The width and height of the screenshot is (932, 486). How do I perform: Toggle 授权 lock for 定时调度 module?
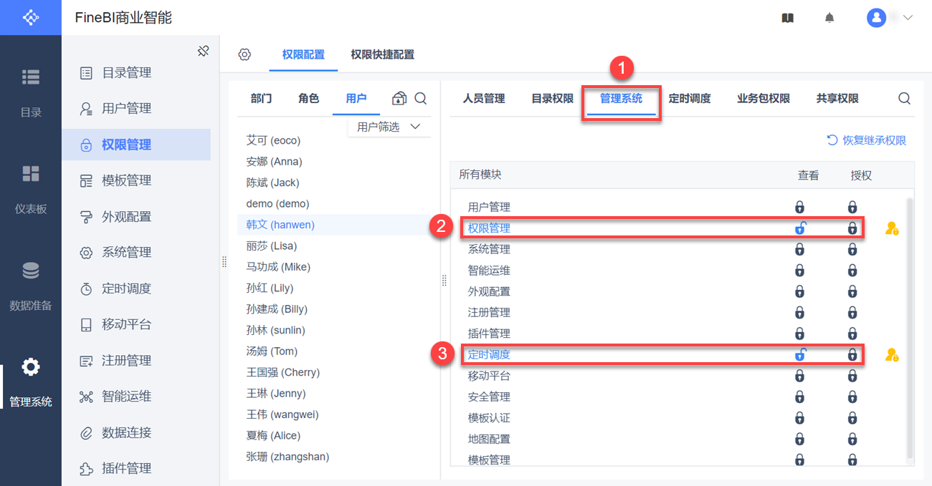[852, 354]
